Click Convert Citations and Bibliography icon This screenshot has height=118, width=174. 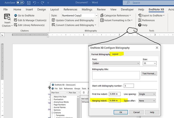pos(53,25)
